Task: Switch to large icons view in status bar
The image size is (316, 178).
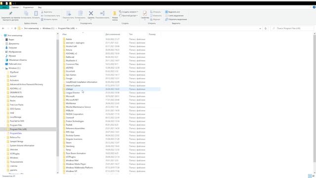Action: pos(314,176)
